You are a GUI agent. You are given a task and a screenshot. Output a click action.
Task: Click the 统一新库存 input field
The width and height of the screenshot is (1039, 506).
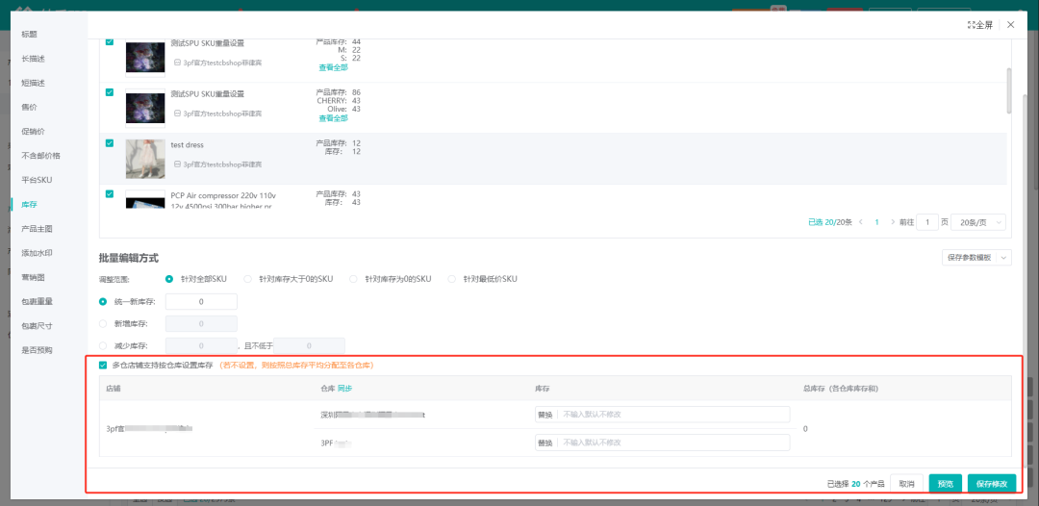201,302
